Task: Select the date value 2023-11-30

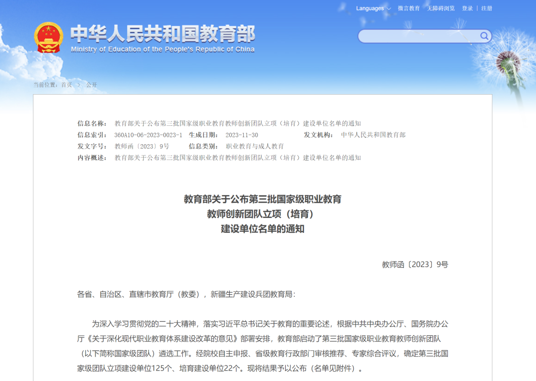Action: point(242,135)
